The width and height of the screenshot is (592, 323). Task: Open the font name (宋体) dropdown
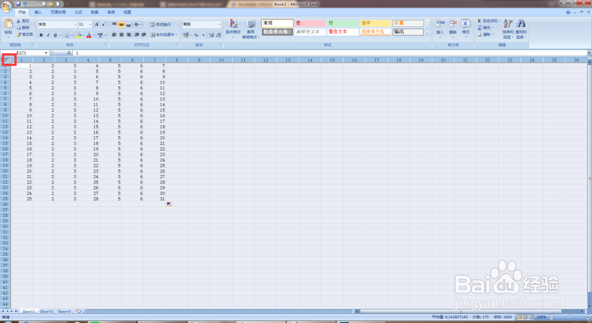[76, 24]
